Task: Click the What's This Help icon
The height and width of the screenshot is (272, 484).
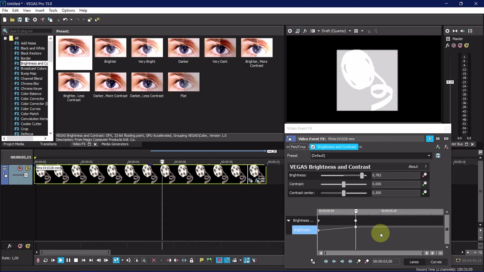Action: click(x=97, y=20)
